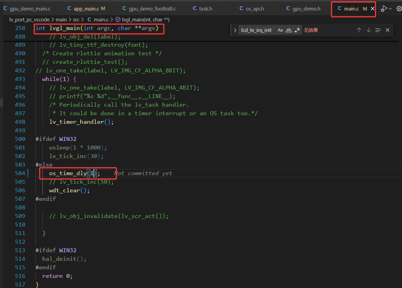Go to the gpu_demo.h tab
This screenshot has width=402, height=288.
(303, 9)
